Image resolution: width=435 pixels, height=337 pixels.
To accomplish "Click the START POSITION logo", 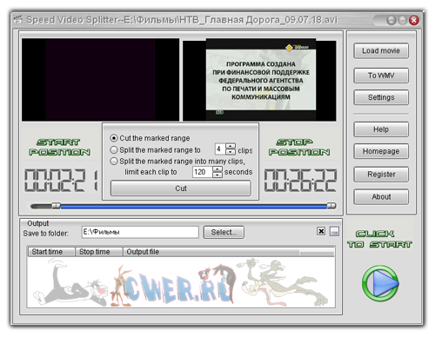I will point(60,147).
